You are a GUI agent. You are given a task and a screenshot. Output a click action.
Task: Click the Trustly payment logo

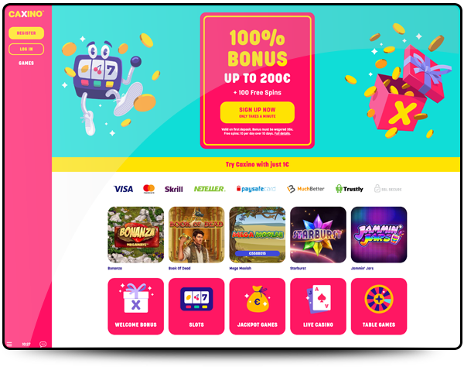(350, 189)
